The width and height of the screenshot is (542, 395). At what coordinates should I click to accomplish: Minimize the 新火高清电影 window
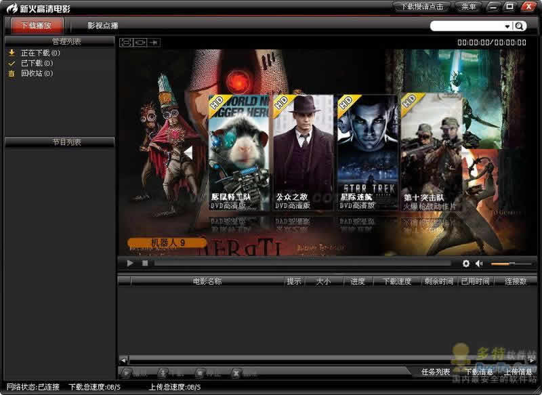coord(493,7)
